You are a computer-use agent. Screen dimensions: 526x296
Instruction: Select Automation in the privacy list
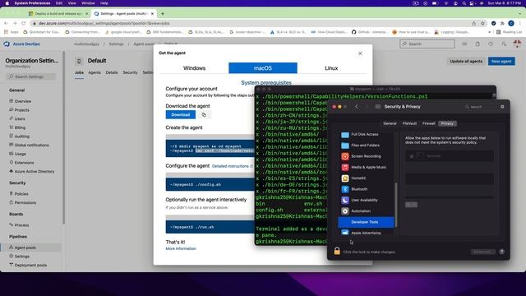point(367,211)
